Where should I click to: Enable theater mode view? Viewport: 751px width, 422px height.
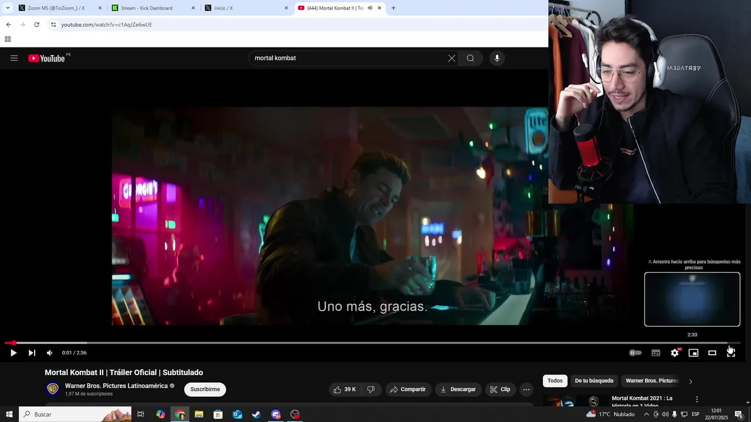click(x=712, y=353)
